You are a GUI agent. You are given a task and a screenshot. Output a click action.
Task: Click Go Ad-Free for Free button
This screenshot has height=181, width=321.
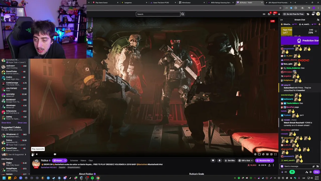[x=293, y=14]
